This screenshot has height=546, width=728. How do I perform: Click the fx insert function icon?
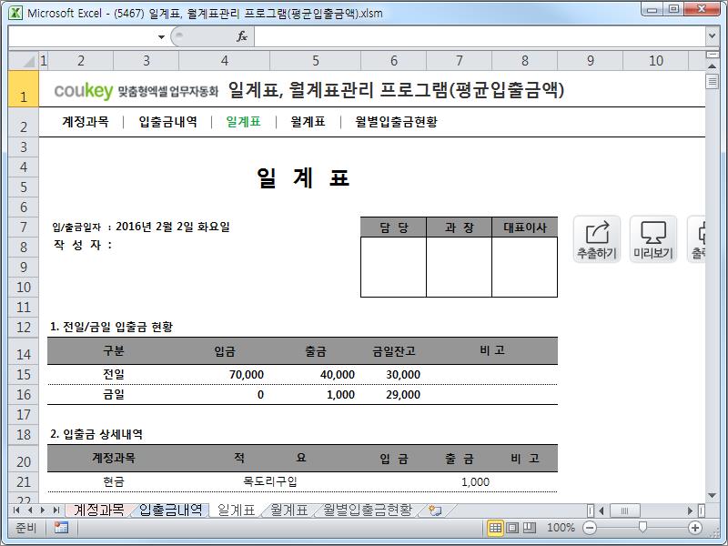[x=242, y=36]
